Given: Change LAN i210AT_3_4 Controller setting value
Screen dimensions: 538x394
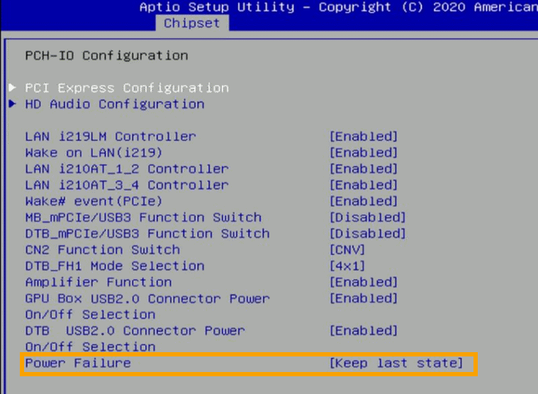Looking at the screenshot, I should point(364,185).
